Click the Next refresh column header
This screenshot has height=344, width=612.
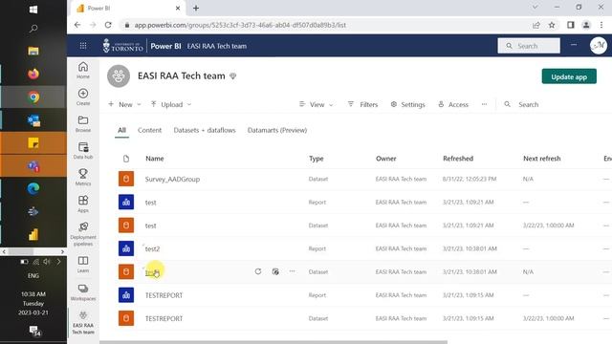542,159
